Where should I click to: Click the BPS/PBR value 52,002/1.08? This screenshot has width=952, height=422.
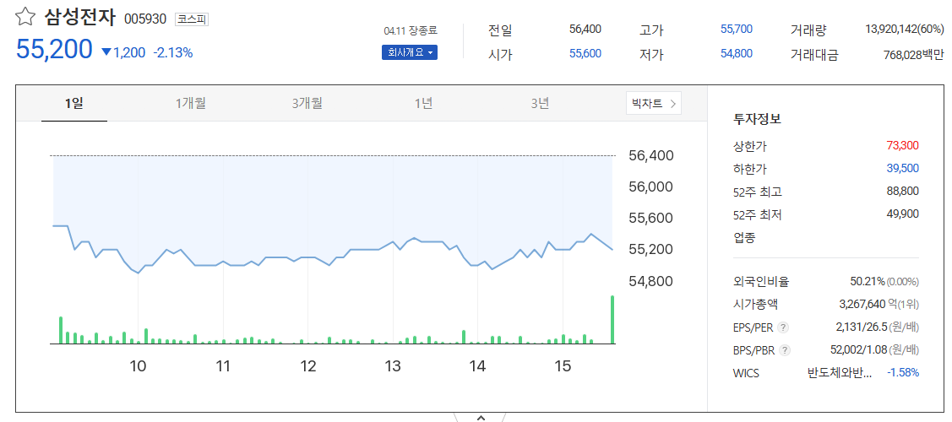[x=858, y=350]
